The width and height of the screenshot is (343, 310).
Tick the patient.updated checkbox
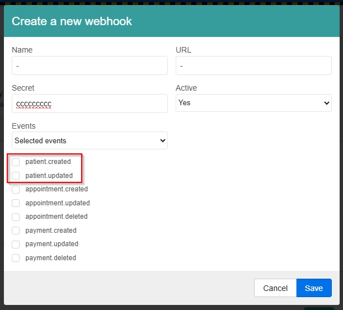point(16,176)
